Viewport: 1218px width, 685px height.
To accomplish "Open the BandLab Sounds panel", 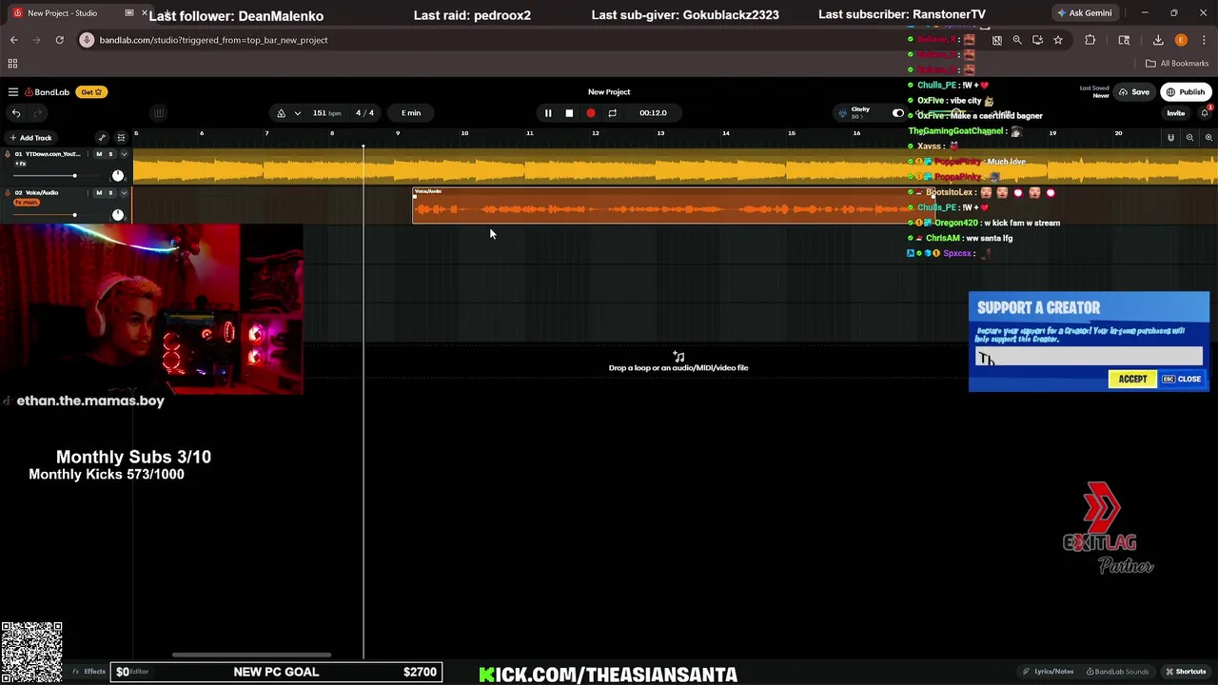I will (x=1118, y=672).
